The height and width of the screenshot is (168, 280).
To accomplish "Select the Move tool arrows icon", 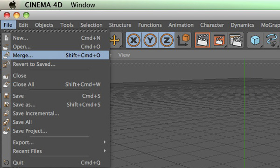I will [x=115, y=40].
